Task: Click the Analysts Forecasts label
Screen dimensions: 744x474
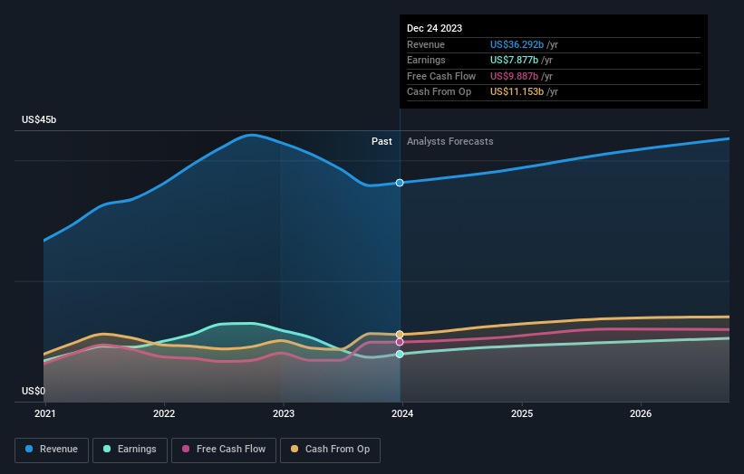Action: pos(449,142)
